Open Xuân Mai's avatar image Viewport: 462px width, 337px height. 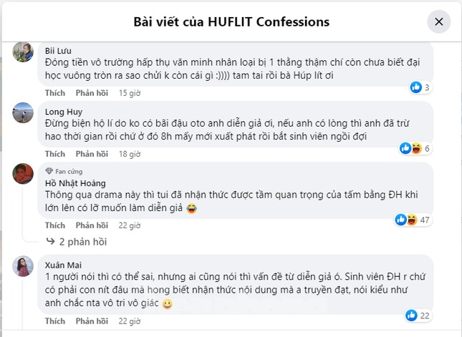coord(23,266)
